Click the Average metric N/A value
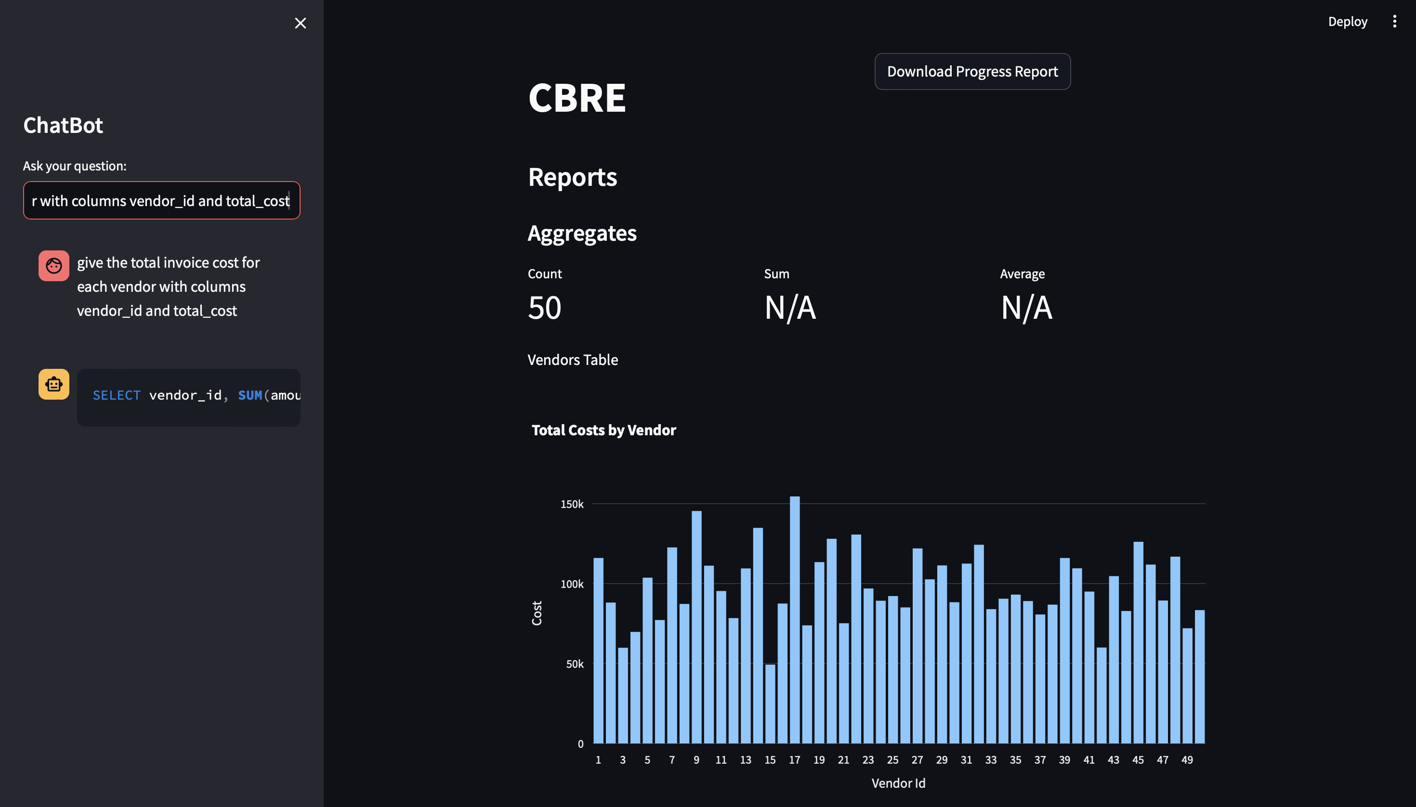Screen dimensions: 1416x807 pos(1026,308)
